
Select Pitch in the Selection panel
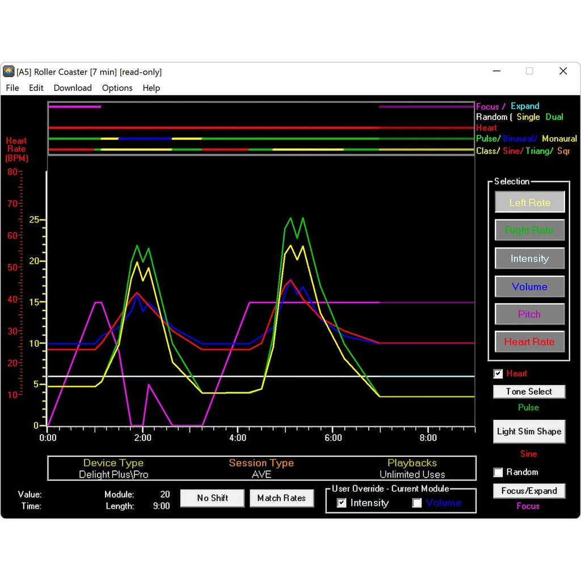tap(529, 314)
